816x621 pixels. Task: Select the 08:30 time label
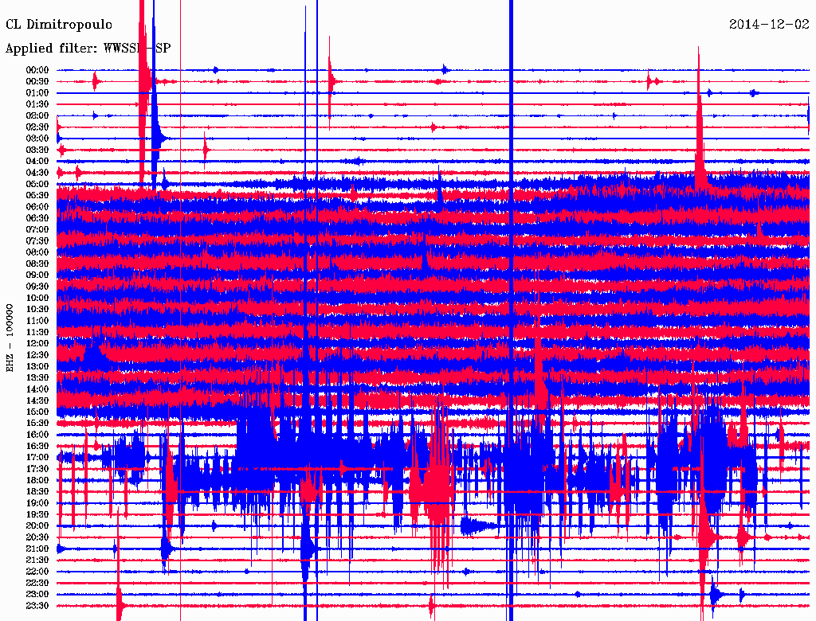pyautogui.click(x=37, y=264)
